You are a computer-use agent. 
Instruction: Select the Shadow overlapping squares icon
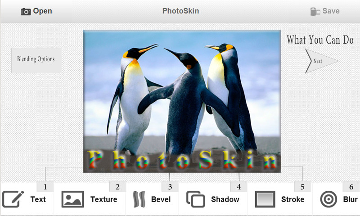pyautogui.click(x=196, y=199)
